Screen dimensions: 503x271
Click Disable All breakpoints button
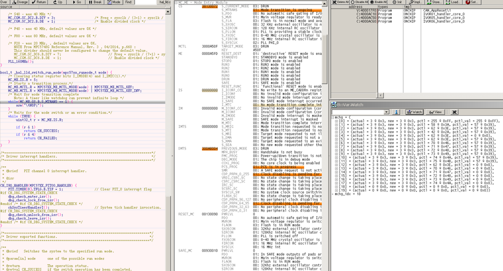point(360,2)
